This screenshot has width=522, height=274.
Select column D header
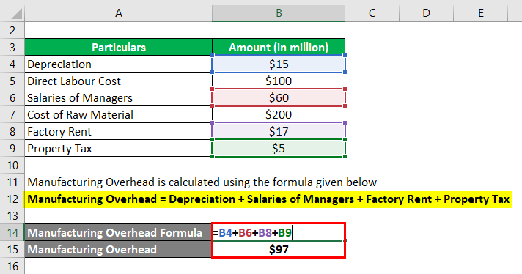pyautogui.click(x=426, y=12)
